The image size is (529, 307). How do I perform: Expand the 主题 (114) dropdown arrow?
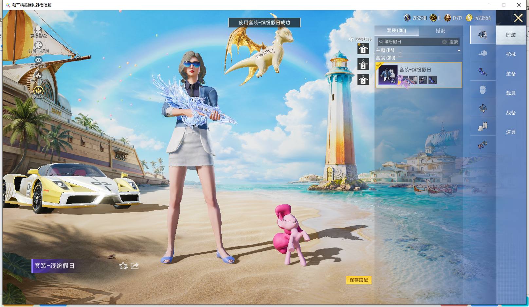pos(459,50)
